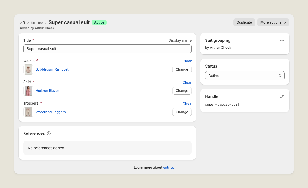Screen dimensions: 308x188
Task: Click the Woodland Joggers product thumbnail
Action: [x=28, y=112]
